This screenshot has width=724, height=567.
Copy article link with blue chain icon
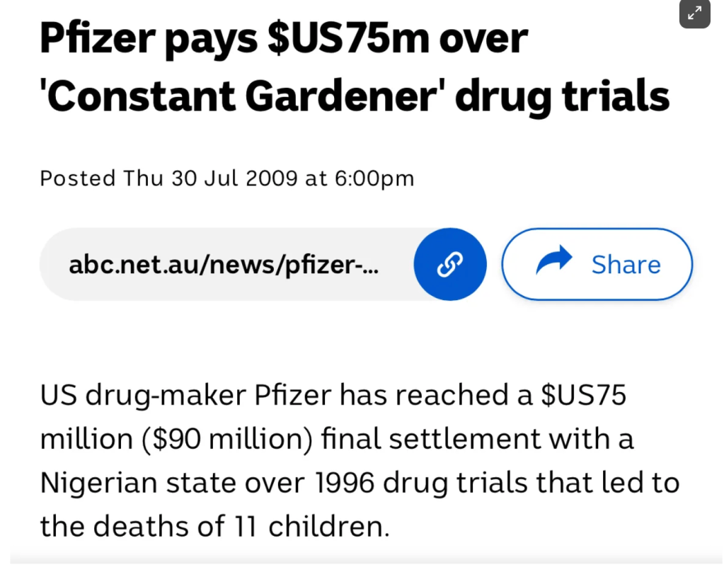[x=449, y=264]
